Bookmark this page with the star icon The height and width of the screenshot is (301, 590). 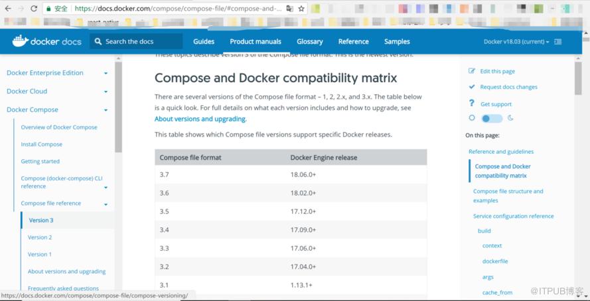tap(301, 8)
